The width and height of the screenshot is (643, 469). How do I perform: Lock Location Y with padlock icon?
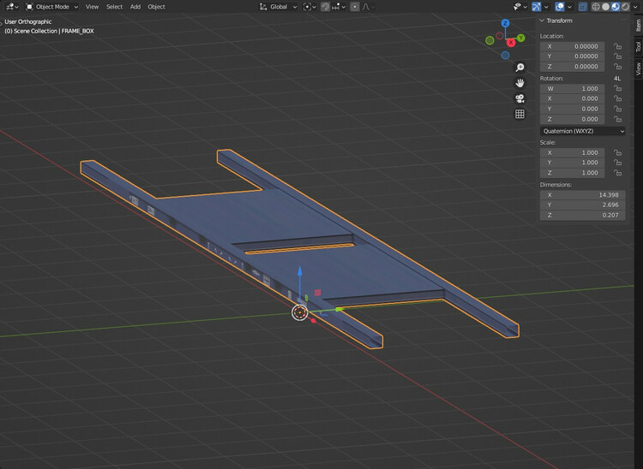click(x=617, y=56)
